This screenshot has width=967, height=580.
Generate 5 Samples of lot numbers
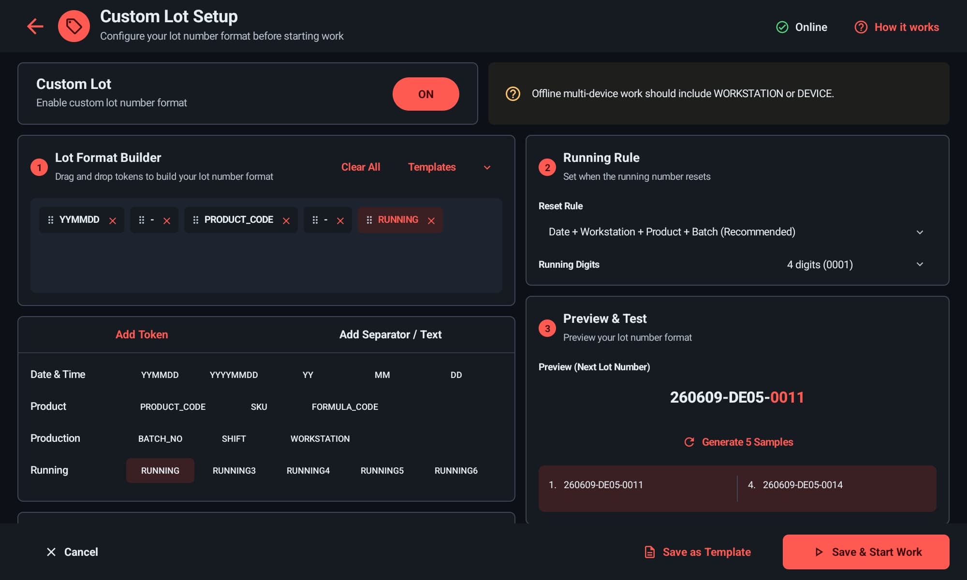(738, 442)
